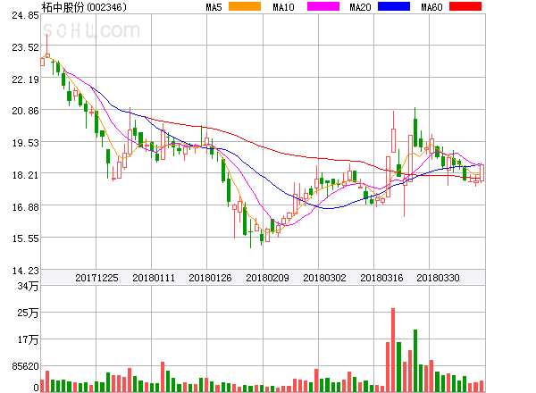The width and height of the screenshot is (536, 393).
Task: Click the orange MA5 legend swatch
Action: click(245, 6)
